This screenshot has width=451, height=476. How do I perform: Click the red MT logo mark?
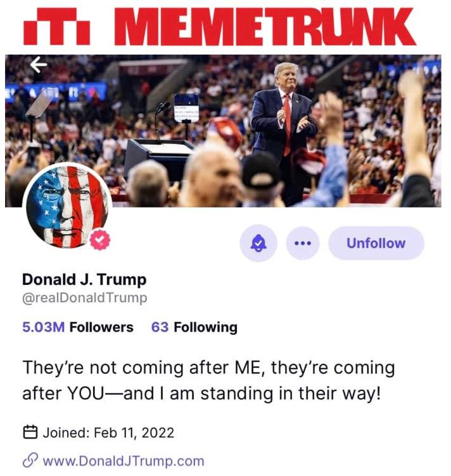point(56,27)
